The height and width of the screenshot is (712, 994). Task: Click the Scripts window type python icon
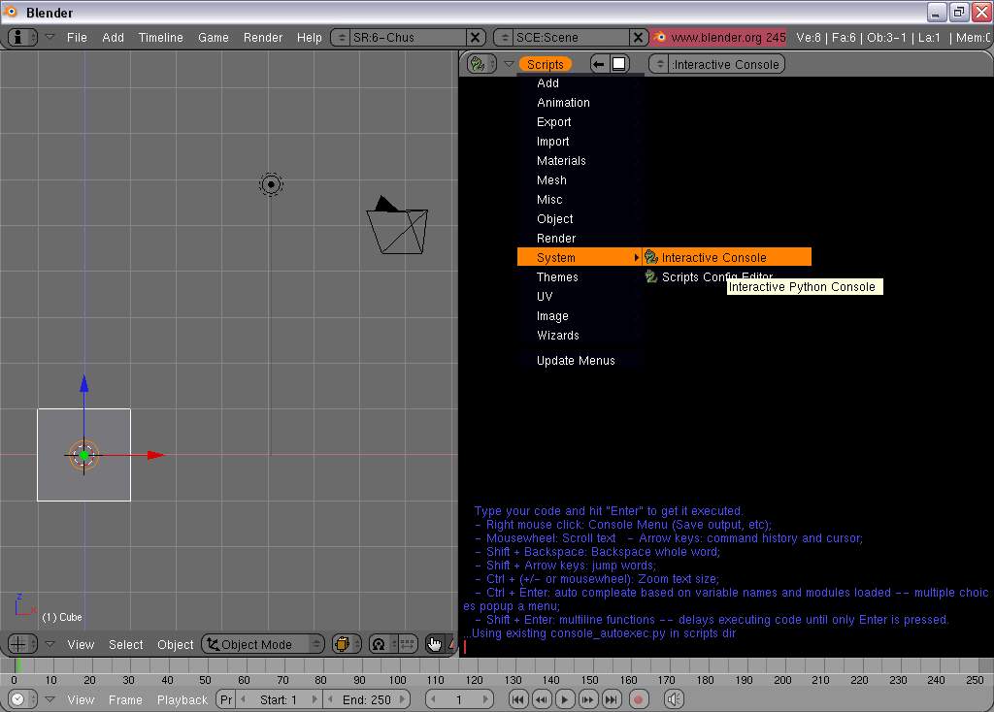[481, 64]
